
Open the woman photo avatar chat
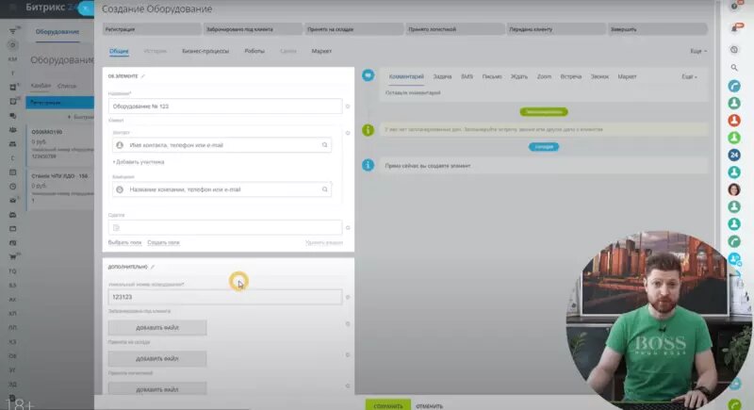click(x=734, y=189)
